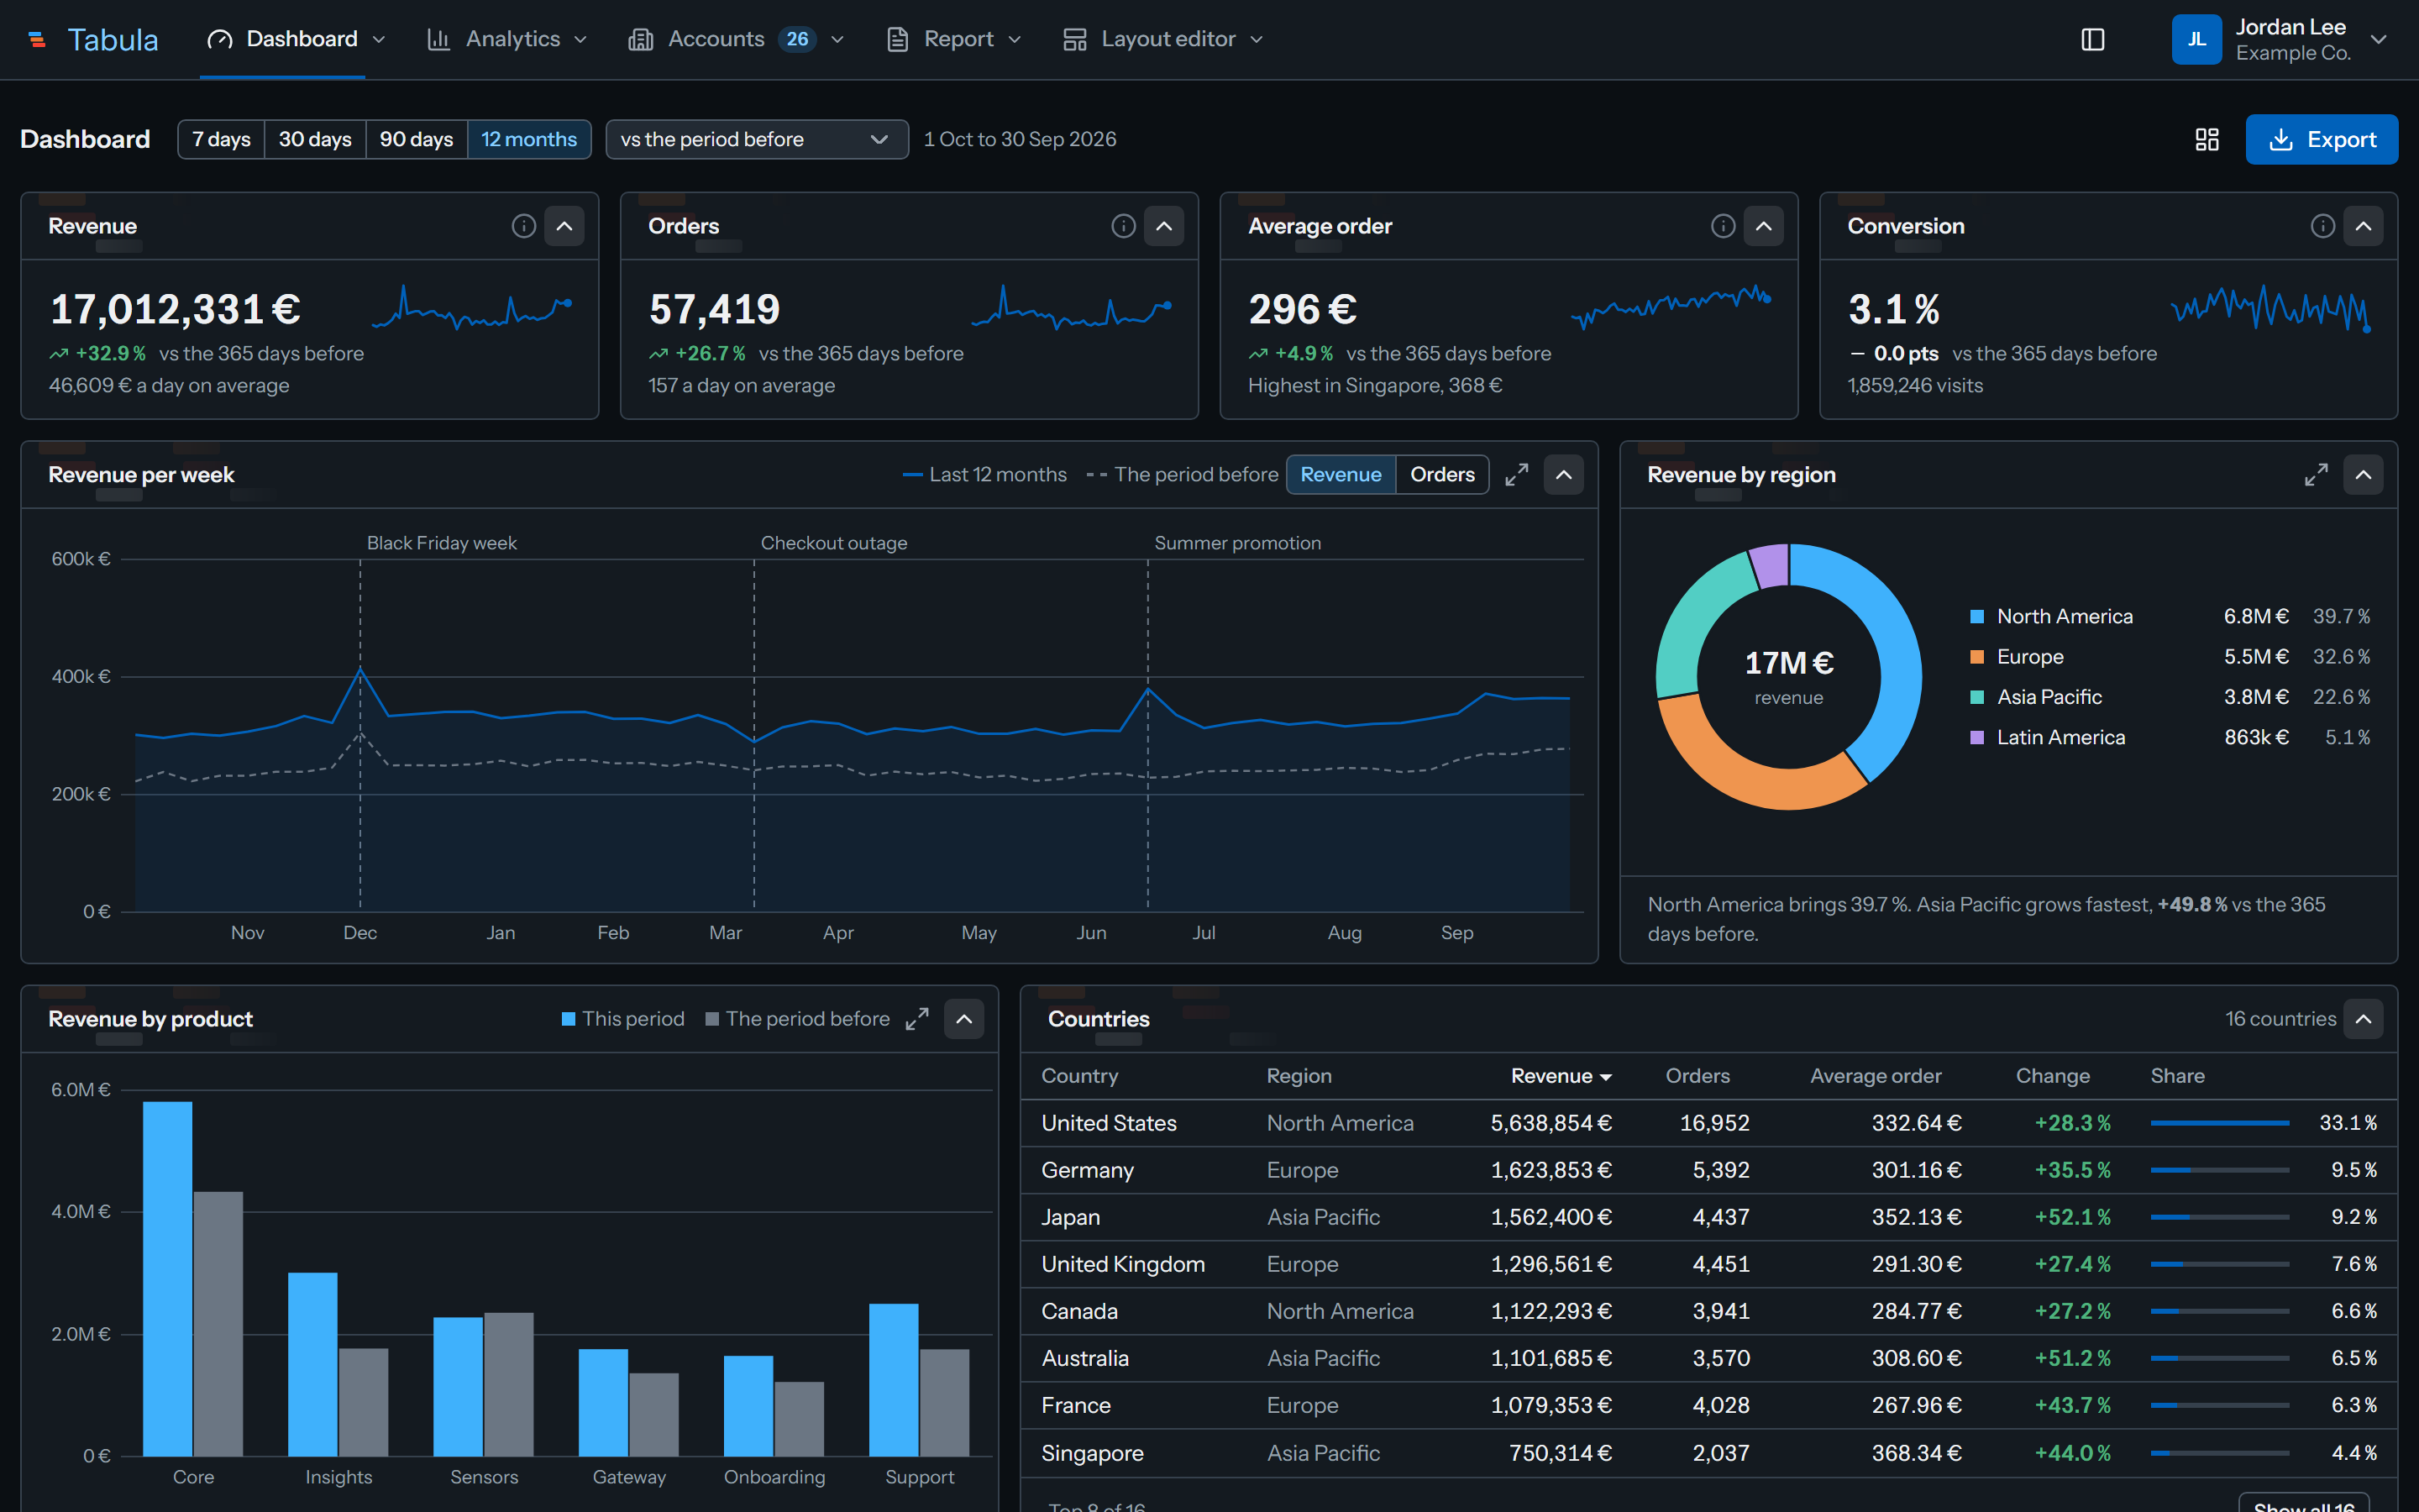Toggle The period before series in weekly chart

(x=1182, y=474)
